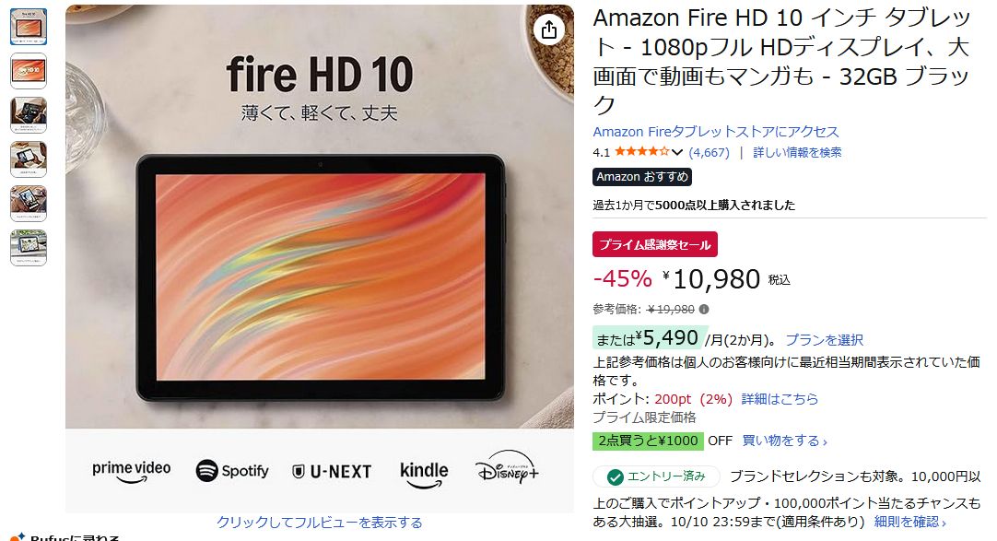The width and height of the screenshot is (997, 541).
Task: Open Amazon Fireタブレットストア link
Action: point(716,132)
